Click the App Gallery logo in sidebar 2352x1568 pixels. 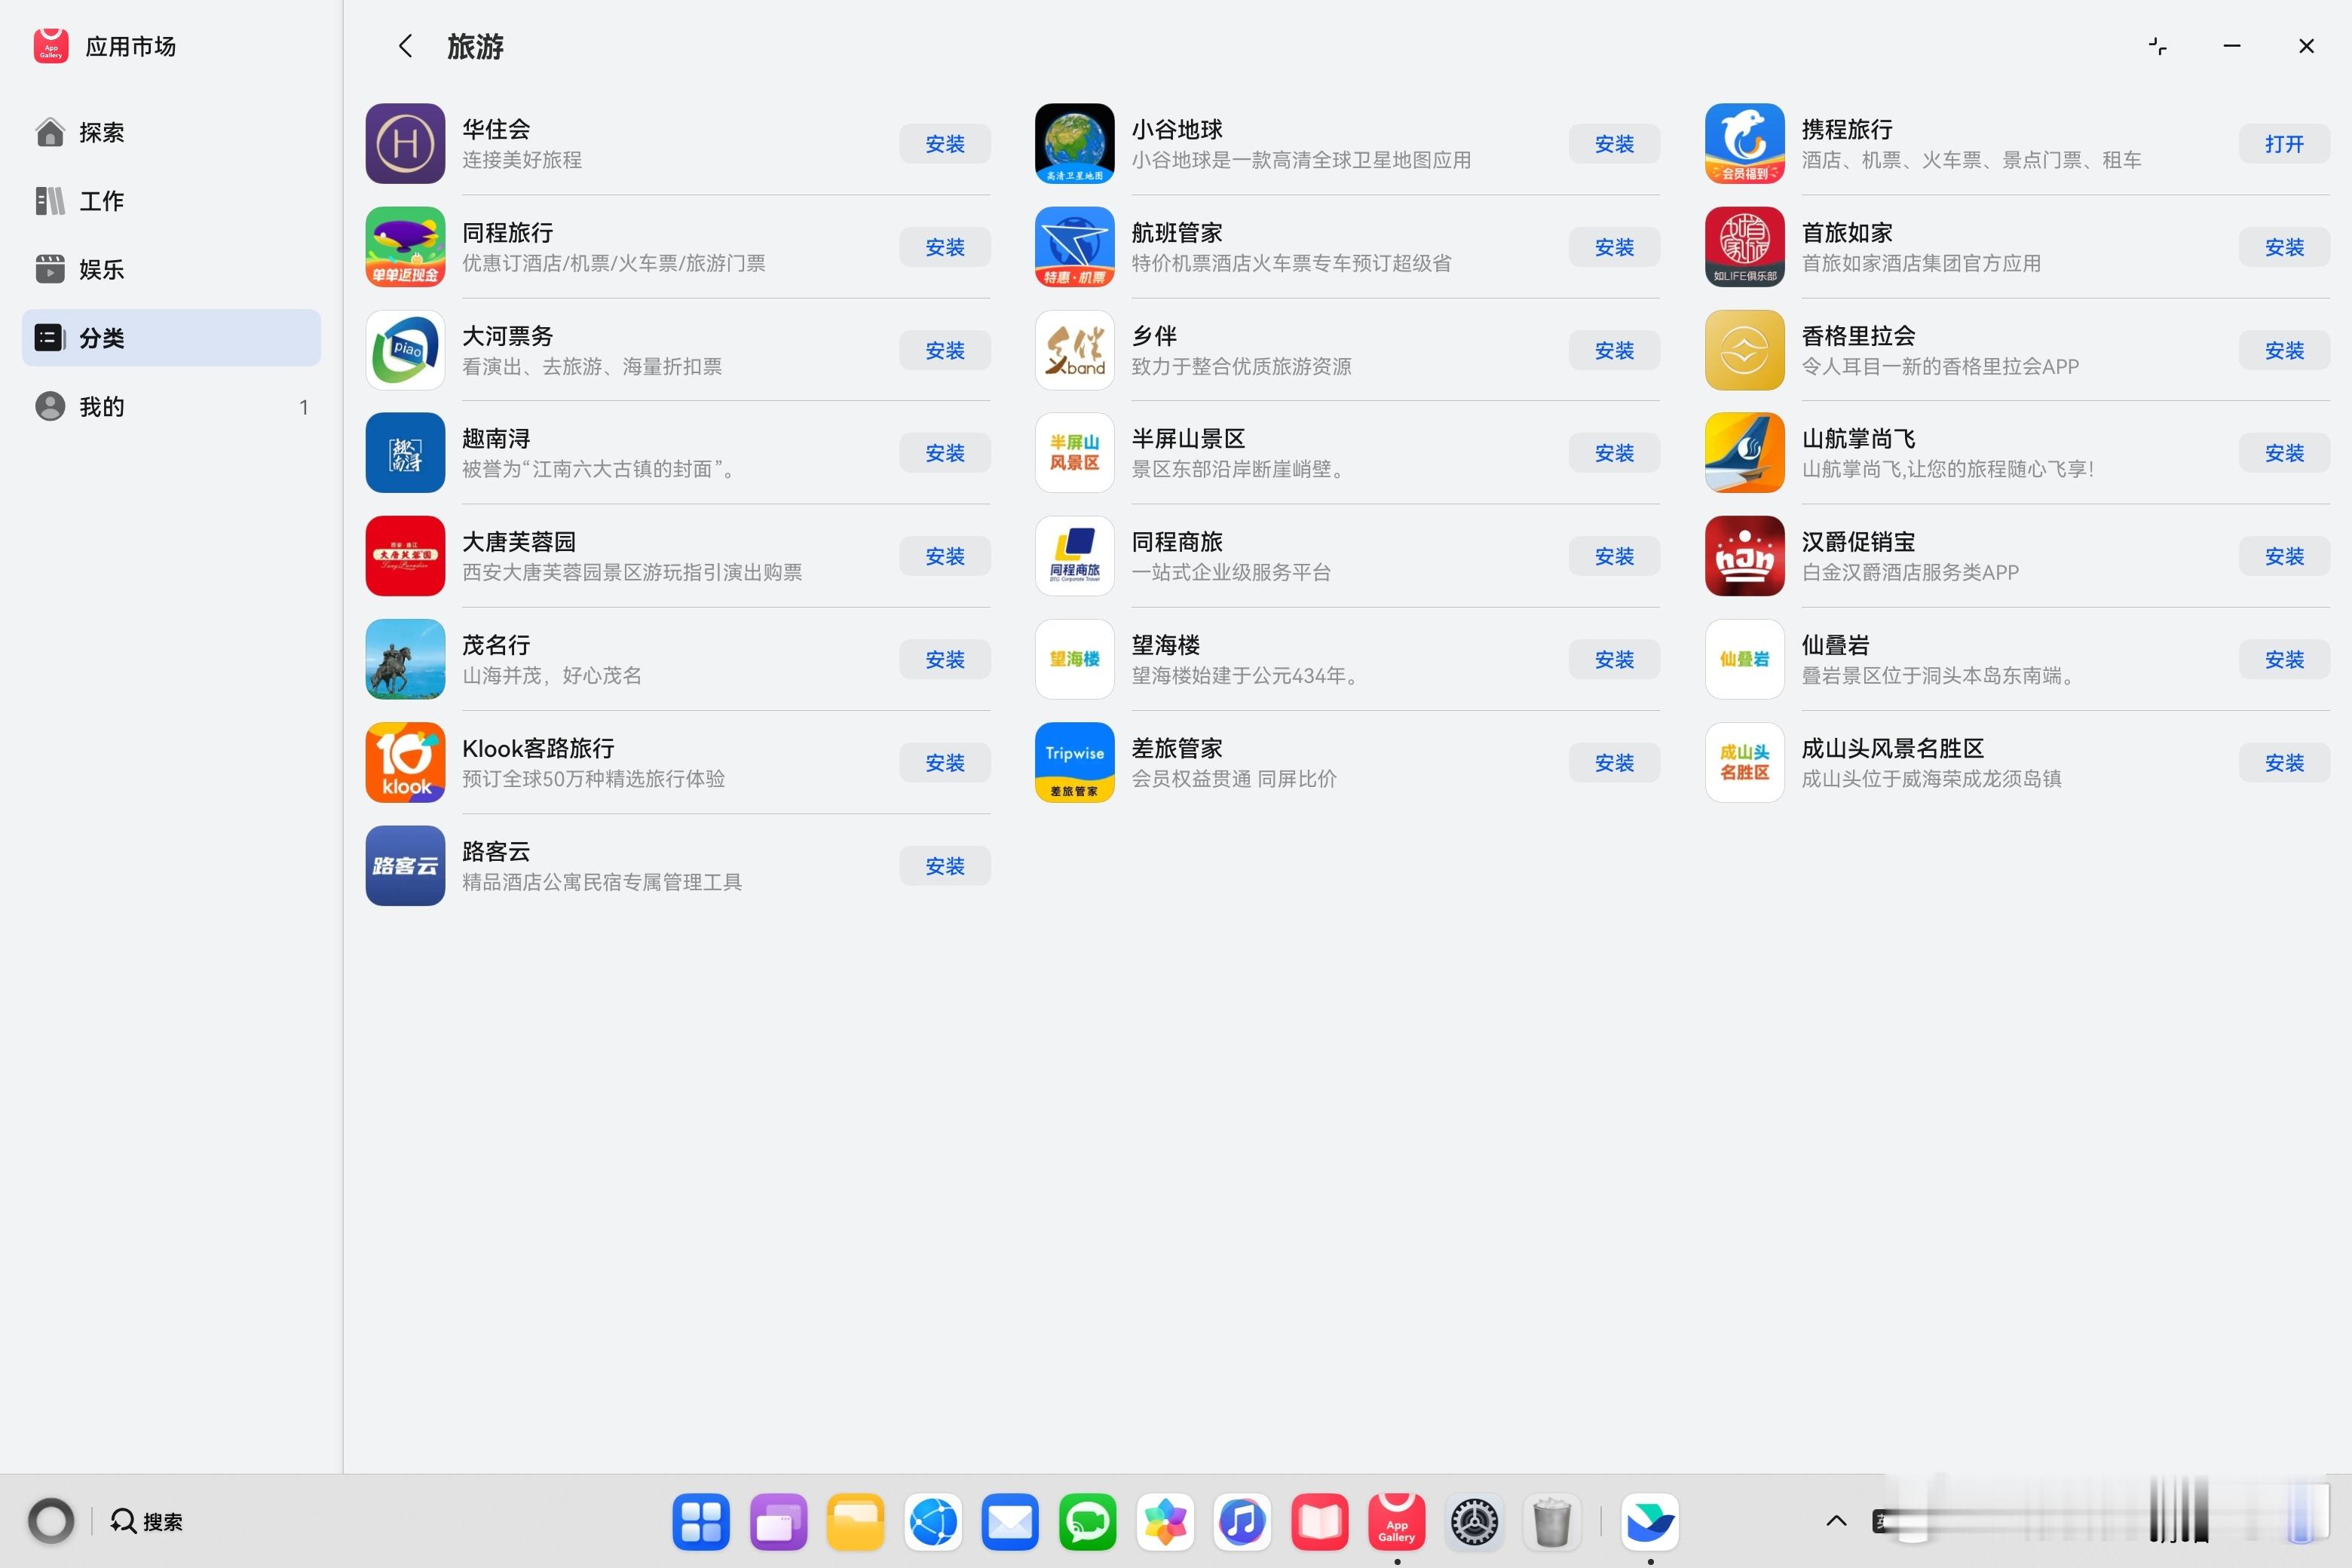(x=51, y=46)
